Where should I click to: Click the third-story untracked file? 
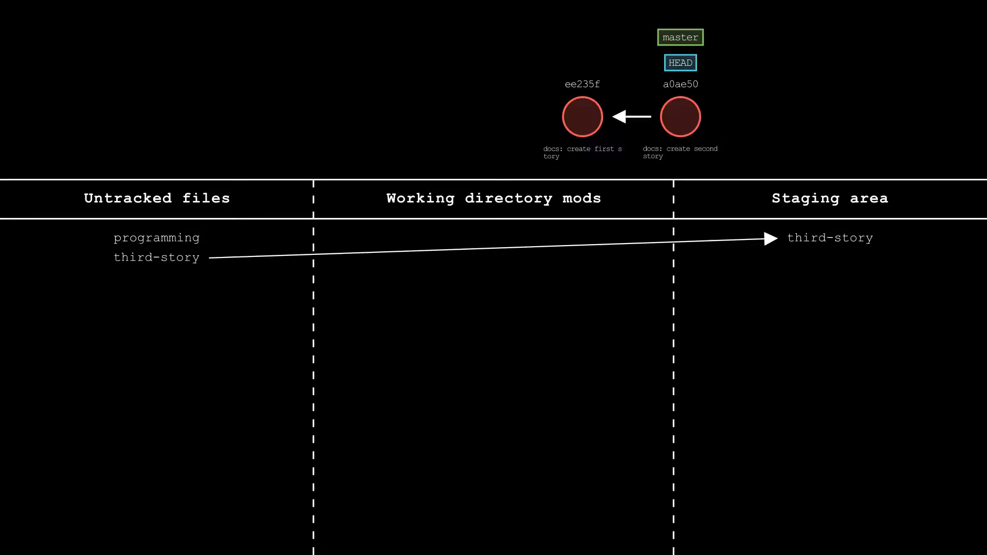[156, 257]
